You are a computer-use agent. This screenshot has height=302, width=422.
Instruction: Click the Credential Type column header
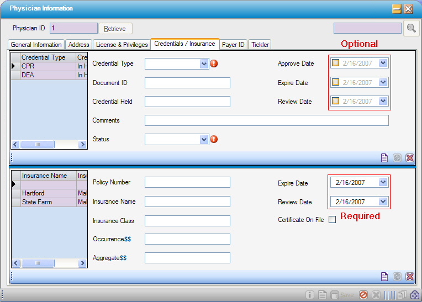pyautogui.click(x=48, y=57)
